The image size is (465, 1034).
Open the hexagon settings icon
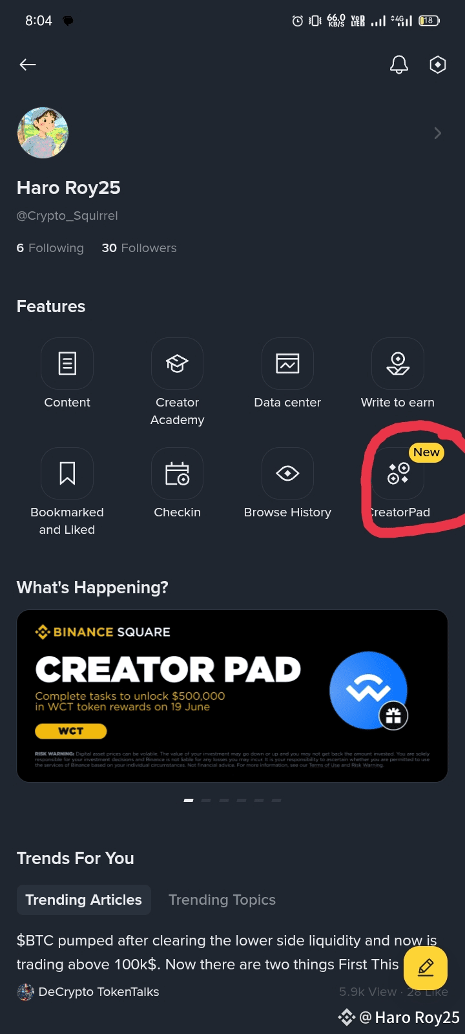[x=438, y=65]
